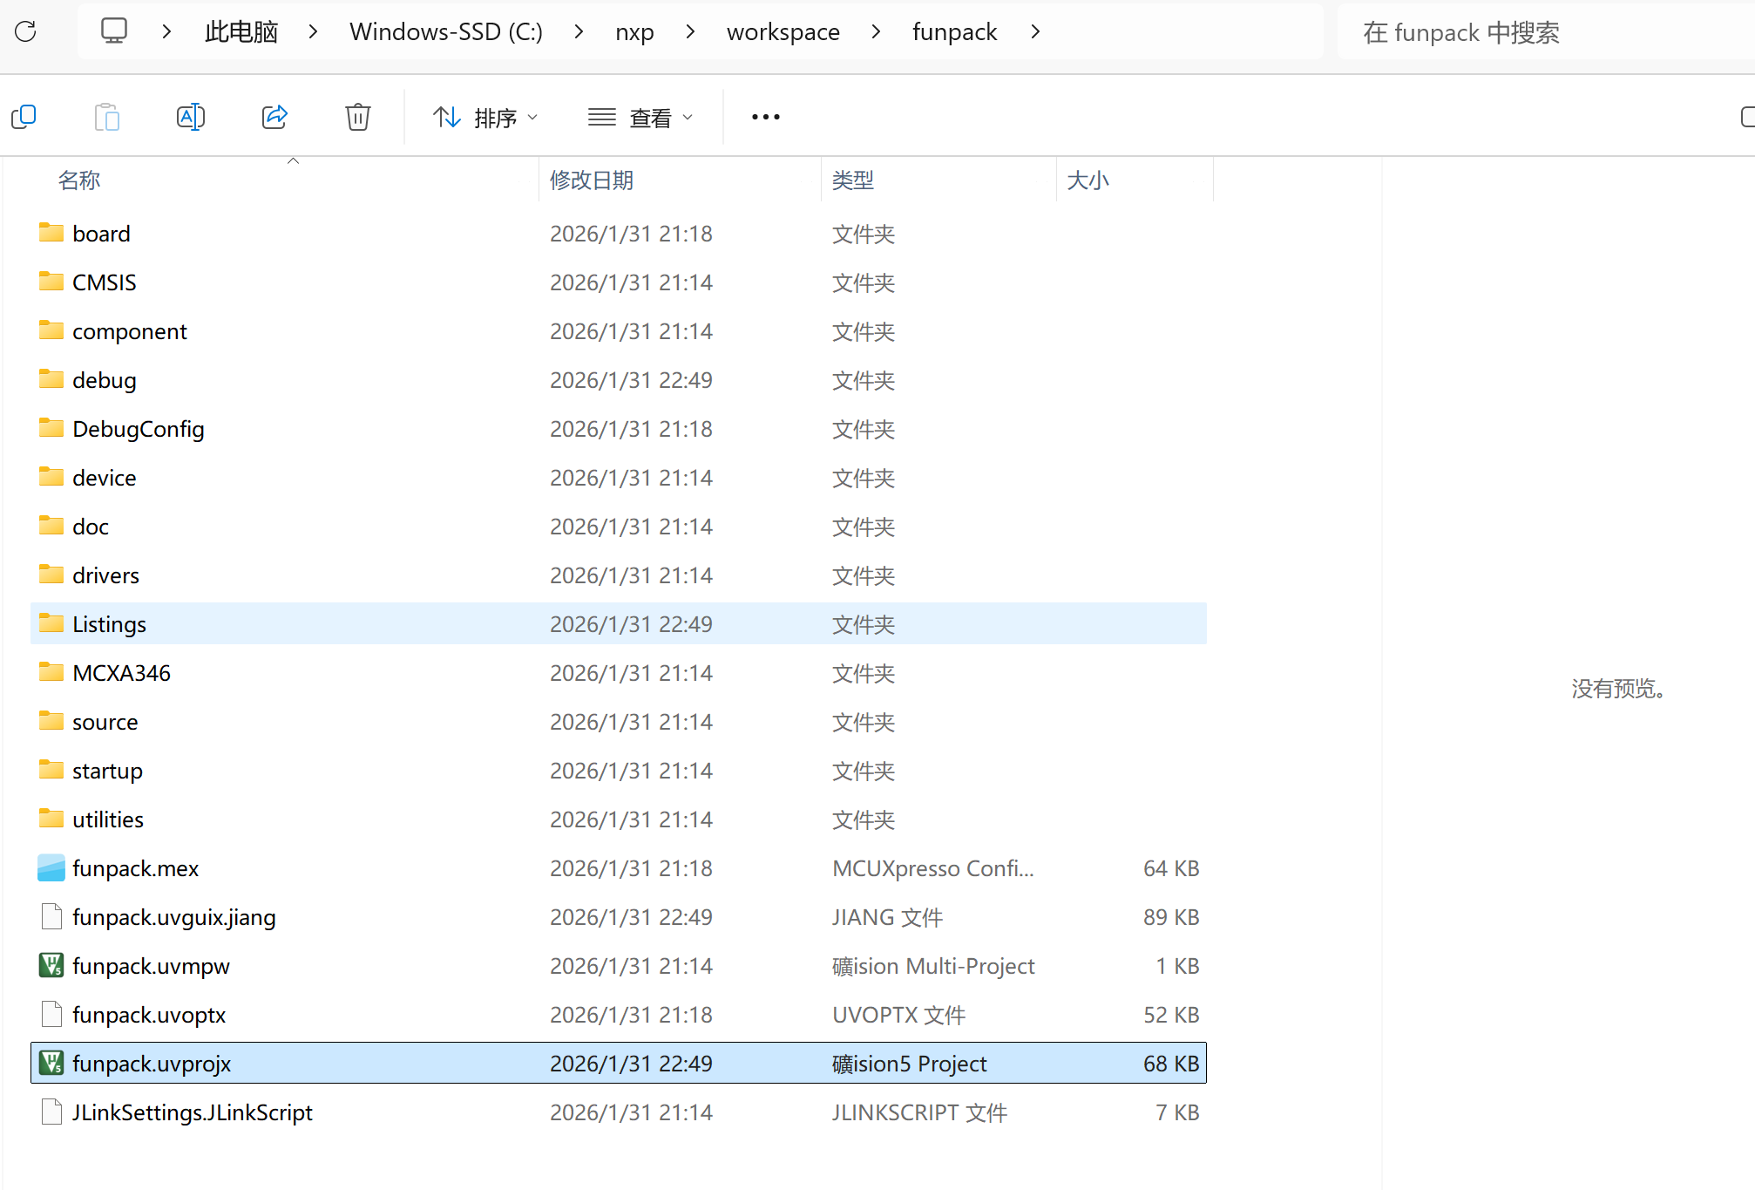Click inside the funpack search box

[x=1481, y=32]
